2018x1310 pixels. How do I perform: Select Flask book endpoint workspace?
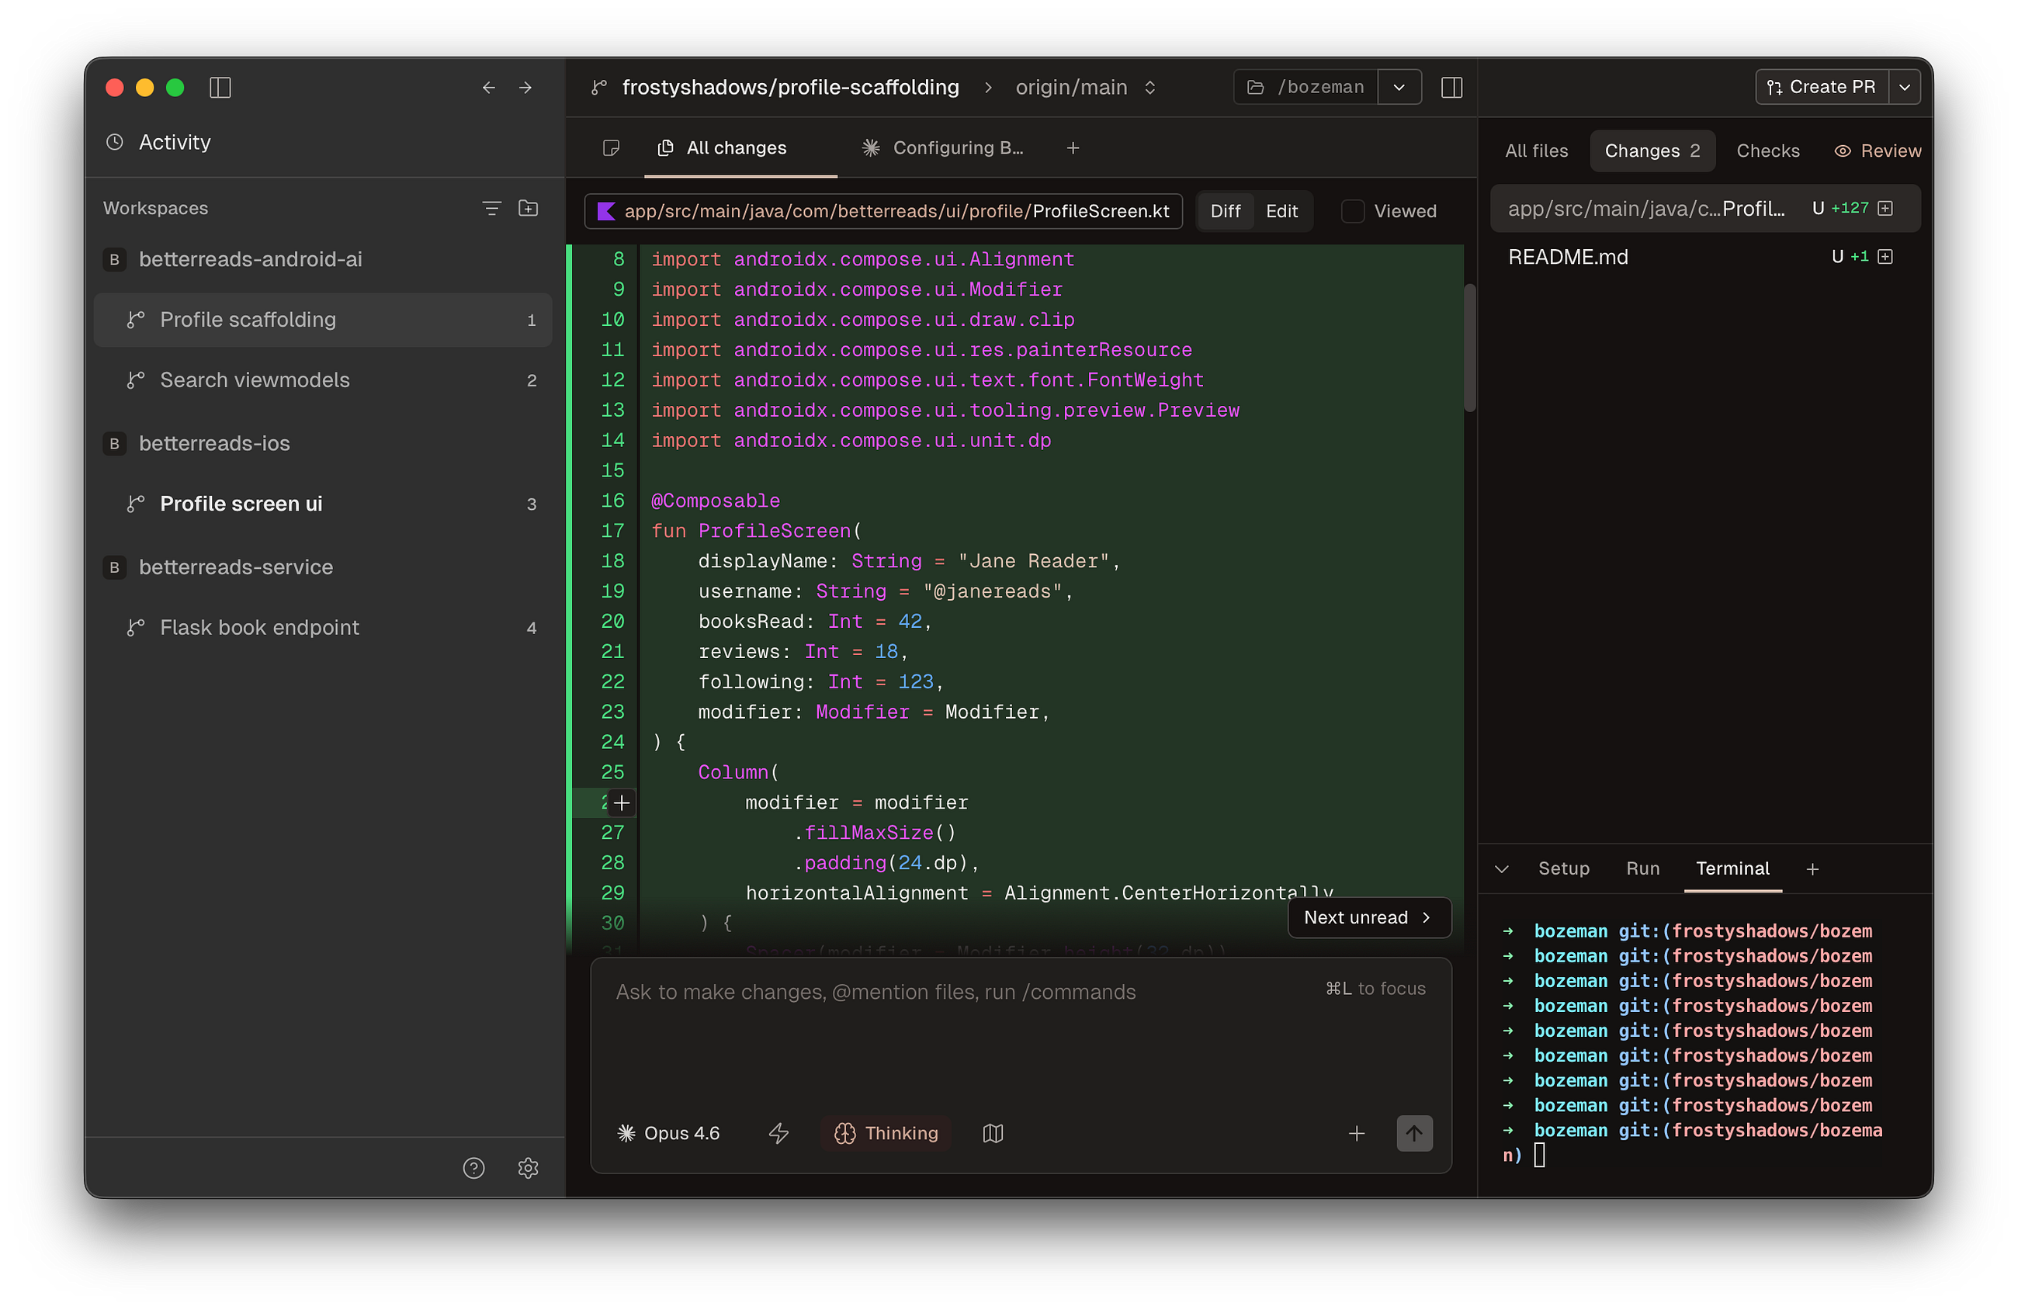pyautogui.click(x=323, y=629)
